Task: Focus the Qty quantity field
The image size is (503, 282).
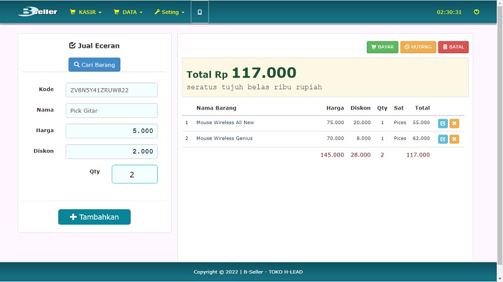Action: (134, 174)
